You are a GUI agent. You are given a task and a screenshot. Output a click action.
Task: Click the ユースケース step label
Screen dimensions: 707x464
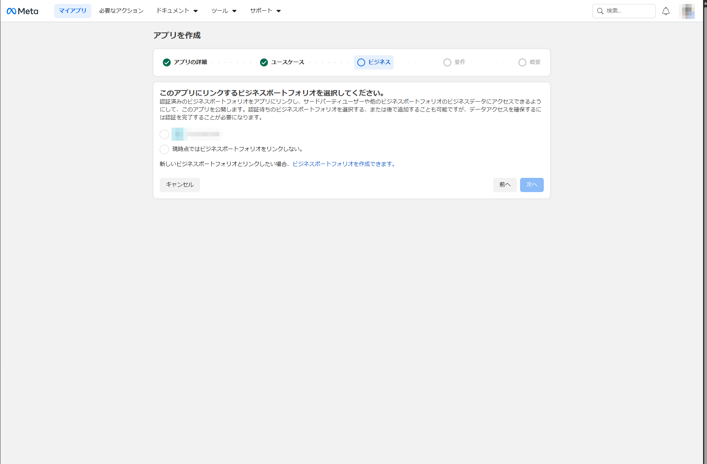click(288, 62)
